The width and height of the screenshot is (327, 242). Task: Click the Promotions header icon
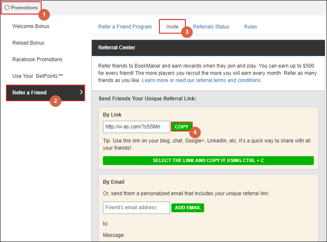click(x=7, y=8)
